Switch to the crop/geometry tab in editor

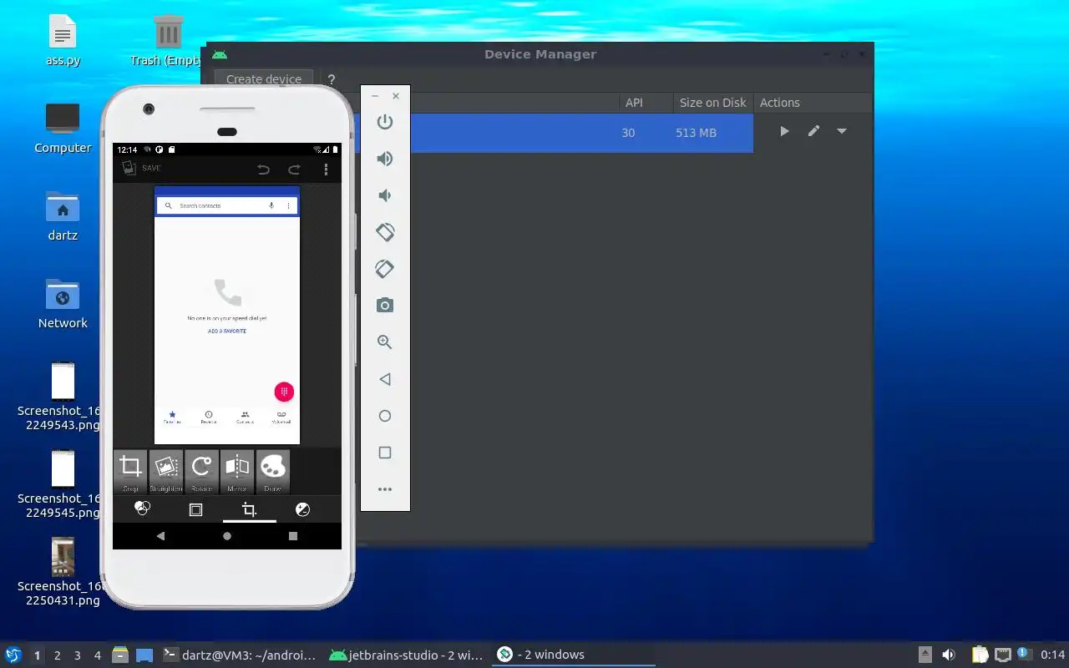(249, 509)
